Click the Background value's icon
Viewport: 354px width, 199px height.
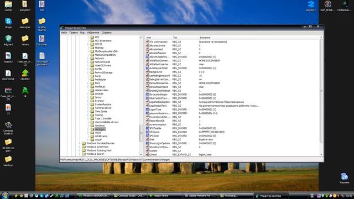[148, 72]
